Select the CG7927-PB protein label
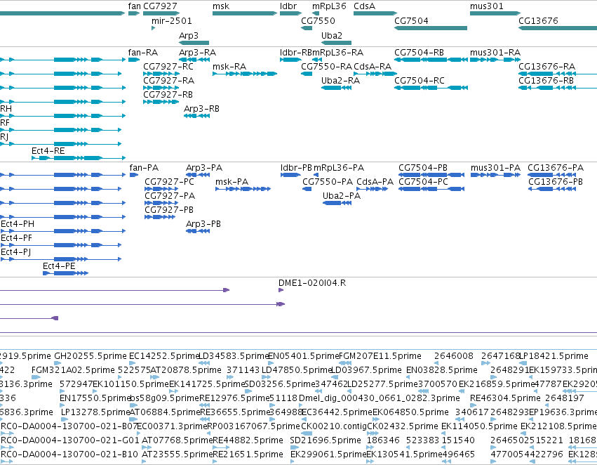 pos(169,209)
